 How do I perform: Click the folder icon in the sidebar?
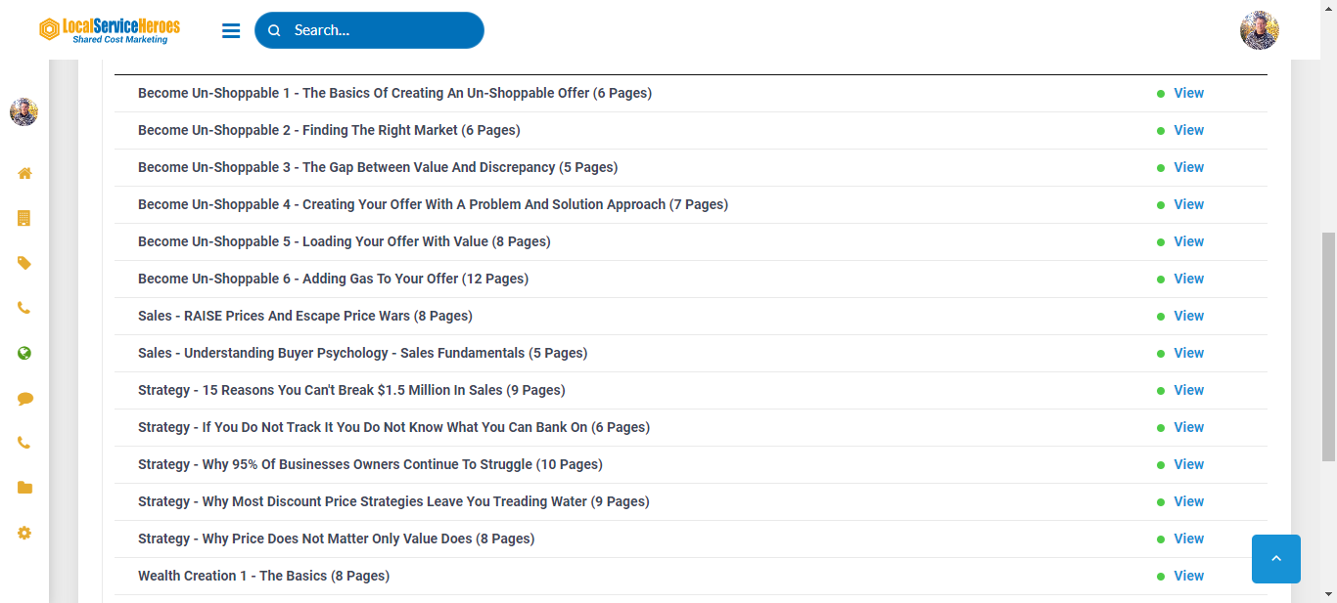(x=24, y=488)
